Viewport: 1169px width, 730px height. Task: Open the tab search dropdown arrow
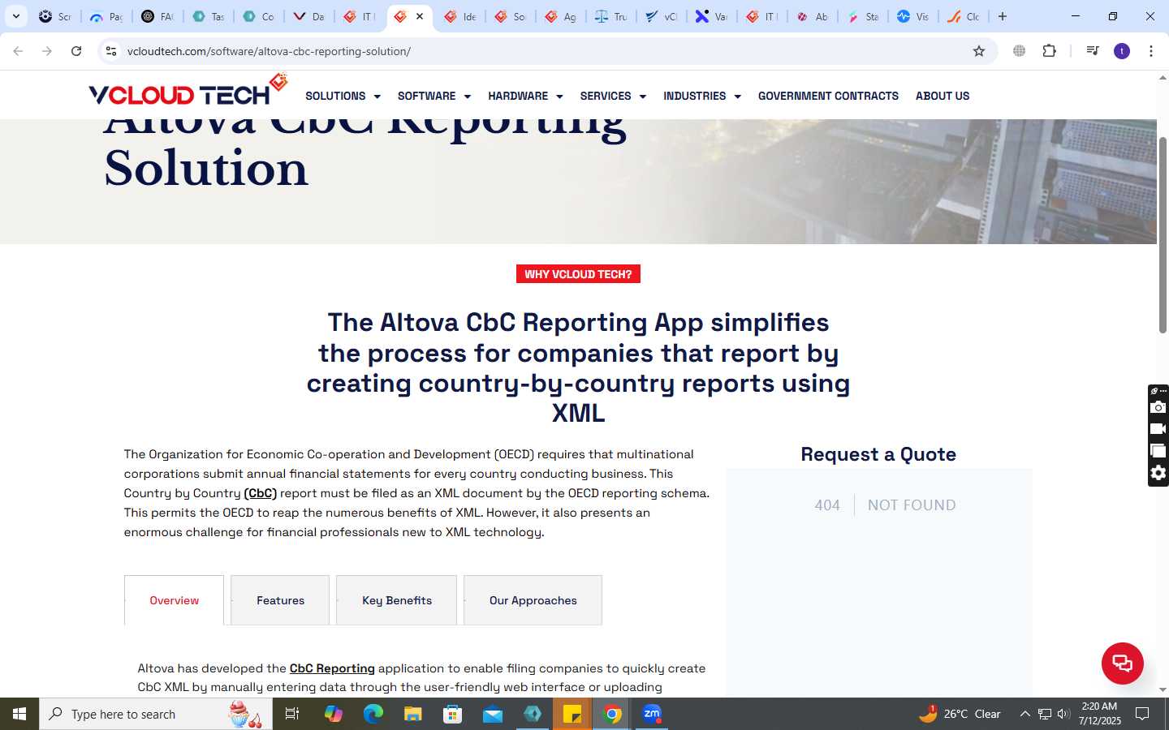pos(15,16)
